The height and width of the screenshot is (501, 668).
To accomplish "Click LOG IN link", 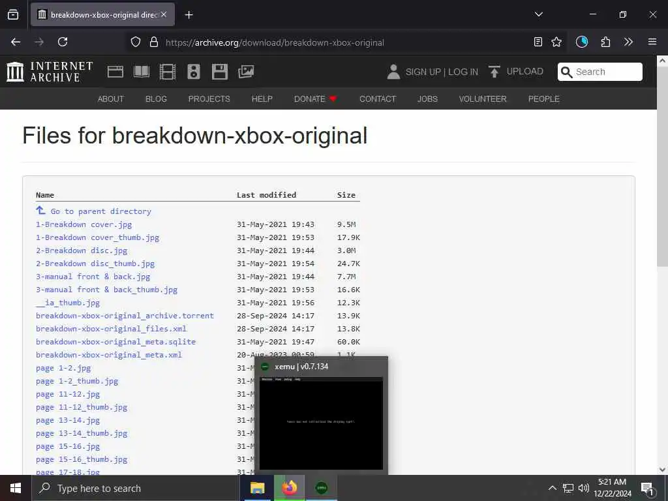I will [463, 72].
